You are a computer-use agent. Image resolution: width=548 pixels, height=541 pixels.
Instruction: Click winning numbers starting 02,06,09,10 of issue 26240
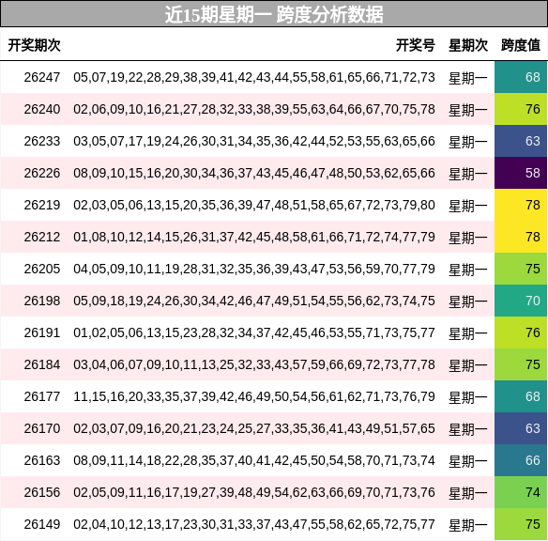[254, 109]
